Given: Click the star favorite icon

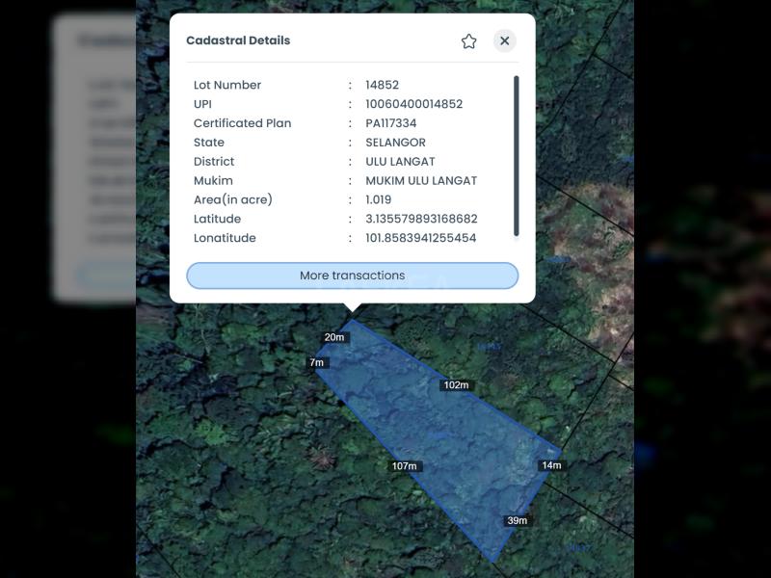Looking at the screenshot, I should [468, 41].
